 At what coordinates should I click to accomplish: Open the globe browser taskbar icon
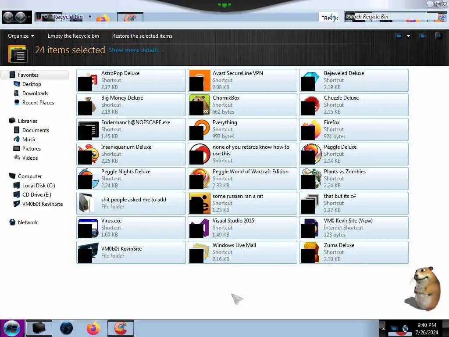(67, 328)
